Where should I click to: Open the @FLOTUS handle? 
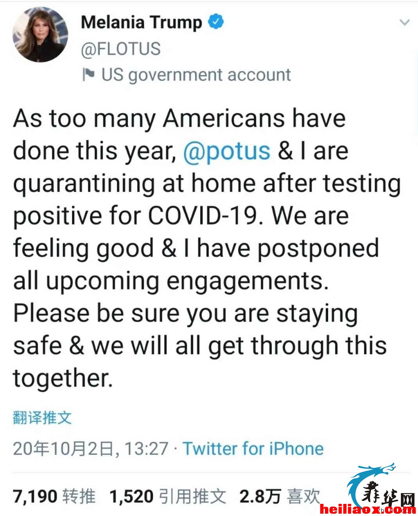[121, 49]
